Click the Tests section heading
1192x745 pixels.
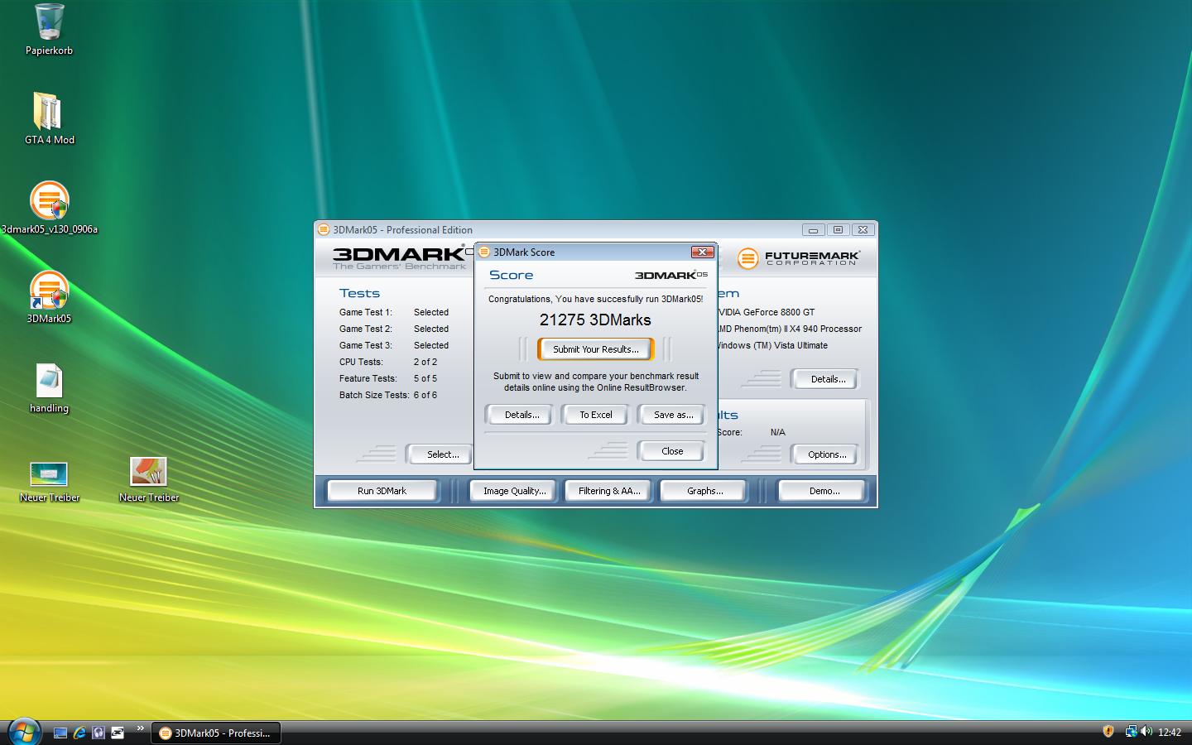(x=359, y=293)
